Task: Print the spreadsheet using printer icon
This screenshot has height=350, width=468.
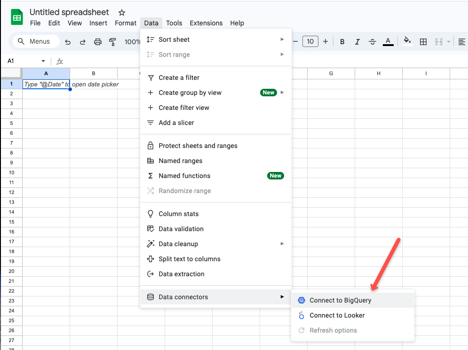Action: click(x=98, y=42)
